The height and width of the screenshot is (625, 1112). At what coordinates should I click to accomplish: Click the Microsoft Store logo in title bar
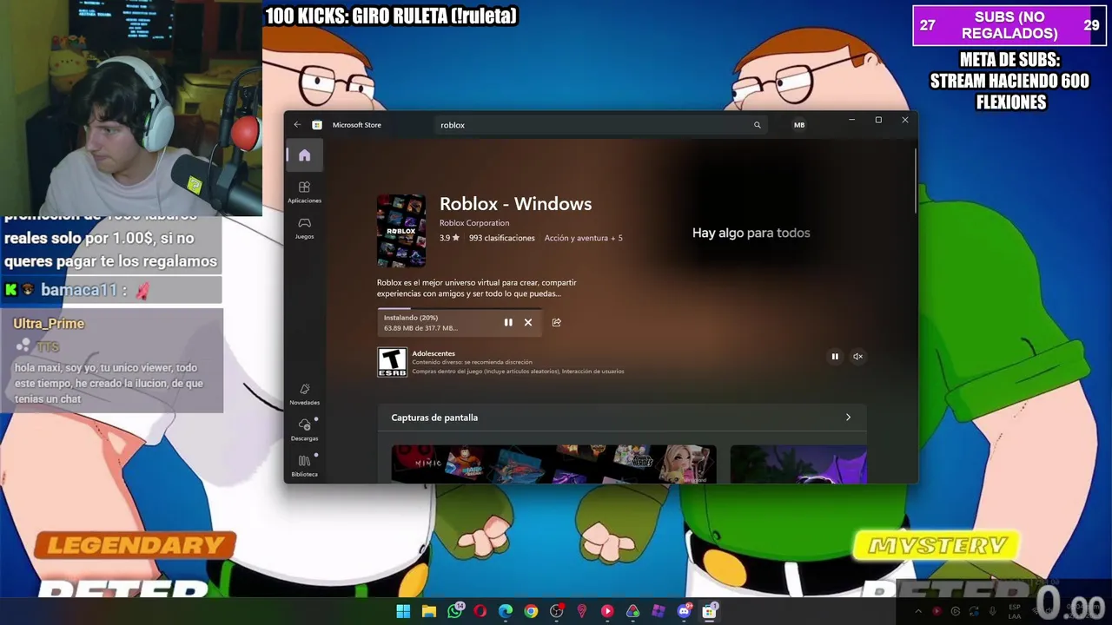coord(317,125)
